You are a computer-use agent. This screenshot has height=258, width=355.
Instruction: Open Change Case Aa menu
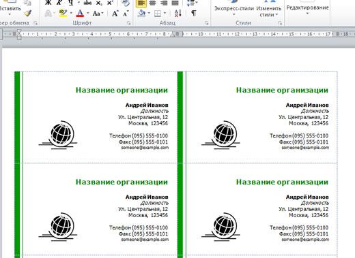click(97, 14)
